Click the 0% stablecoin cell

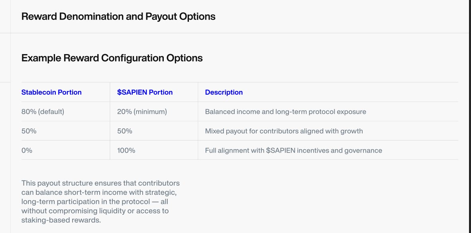pos(27,150)
